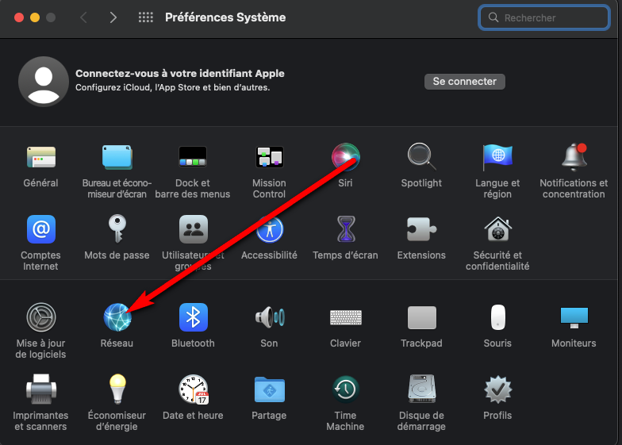Click the Apple ID user avatar
Screen dimensions: 622x445
click(x=43, y=82)
